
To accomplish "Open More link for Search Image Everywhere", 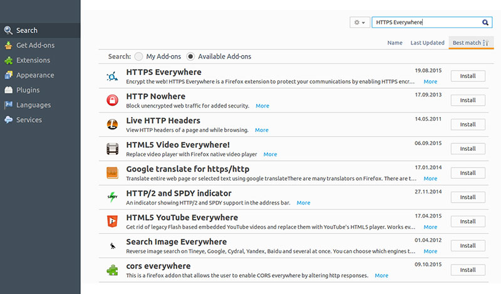I will point(430,251).
